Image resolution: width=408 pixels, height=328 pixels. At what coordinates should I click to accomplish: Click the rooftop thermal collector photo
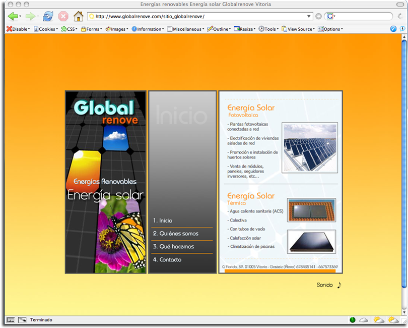pos(311,210)
